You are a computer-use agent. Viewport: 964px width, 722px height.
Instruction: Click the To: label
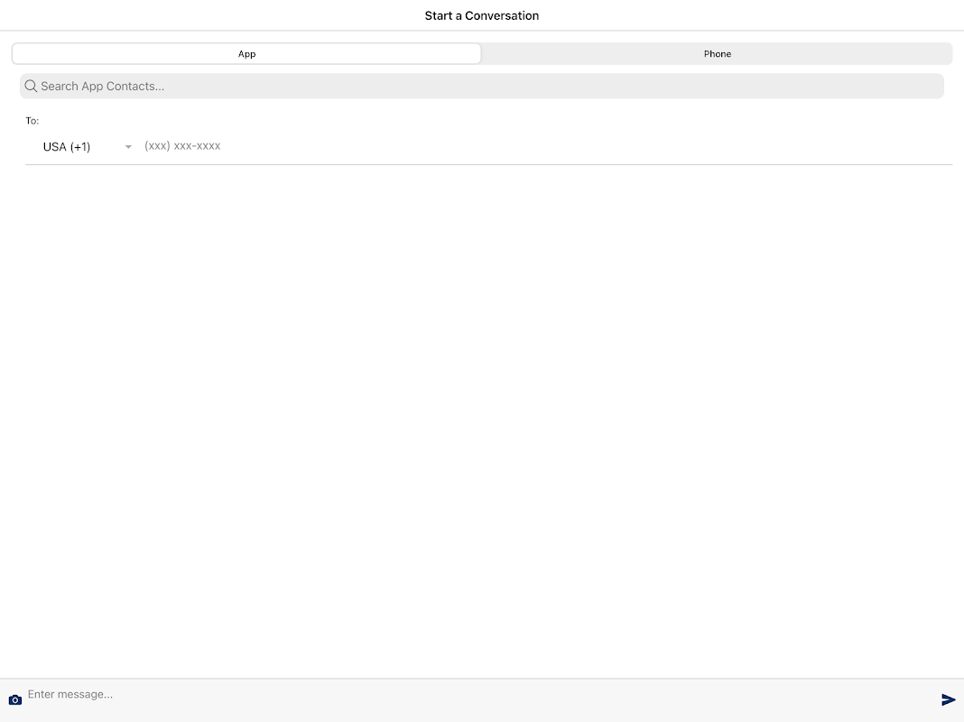[x=32, y=120]
